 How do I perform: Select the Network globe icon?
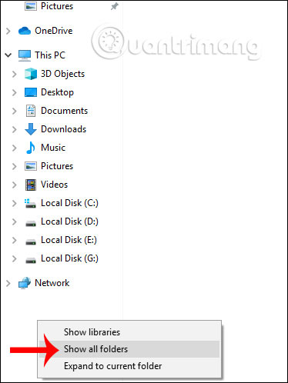coord(25,283)
